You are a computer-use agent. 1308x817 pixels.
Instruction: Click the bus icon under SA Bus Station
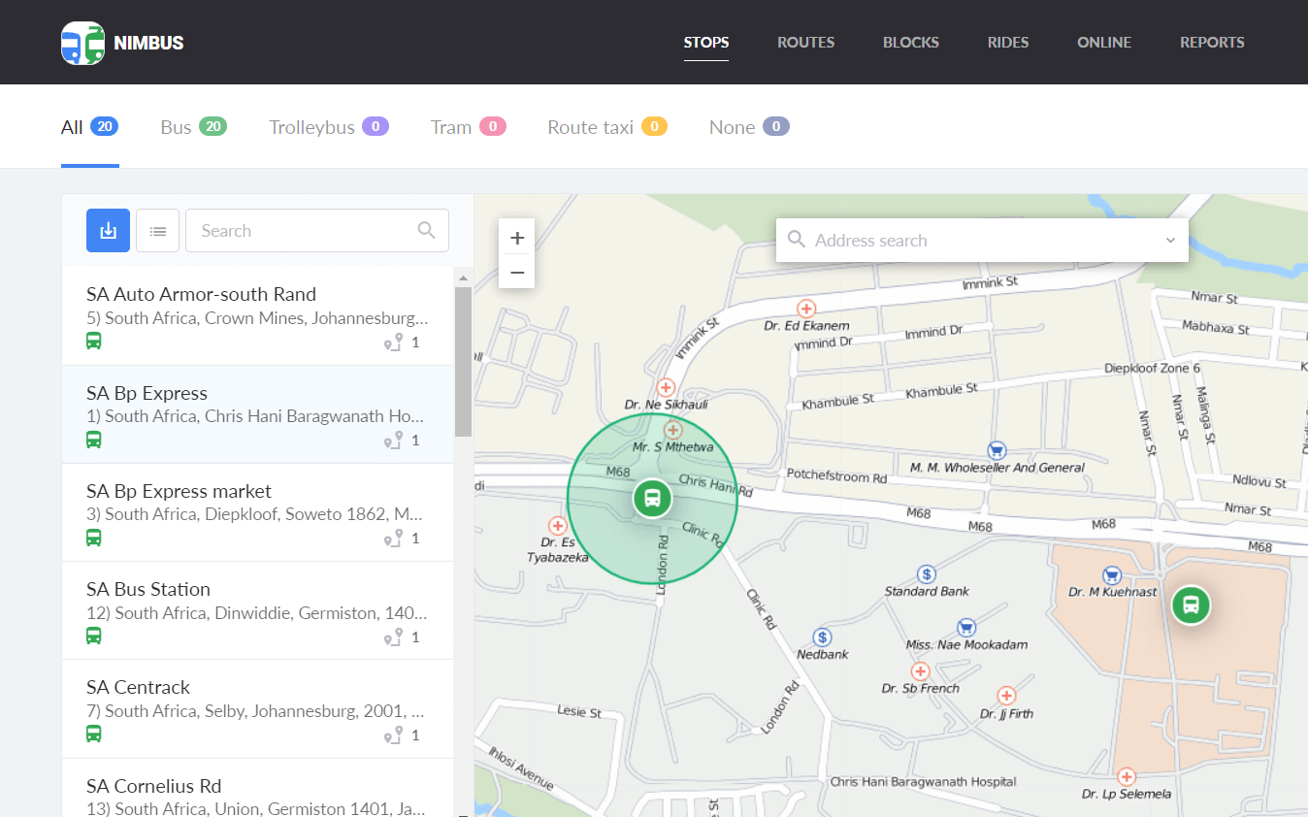pos(94,636)
